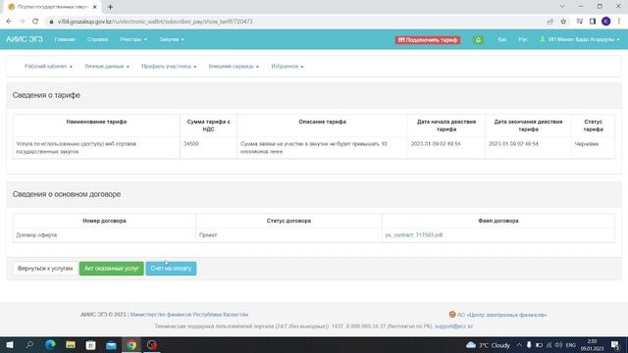Image resolution: width=628 pixels, height=353 pixels.
Task: Open the volume tray icon
Action: (558, 345)
